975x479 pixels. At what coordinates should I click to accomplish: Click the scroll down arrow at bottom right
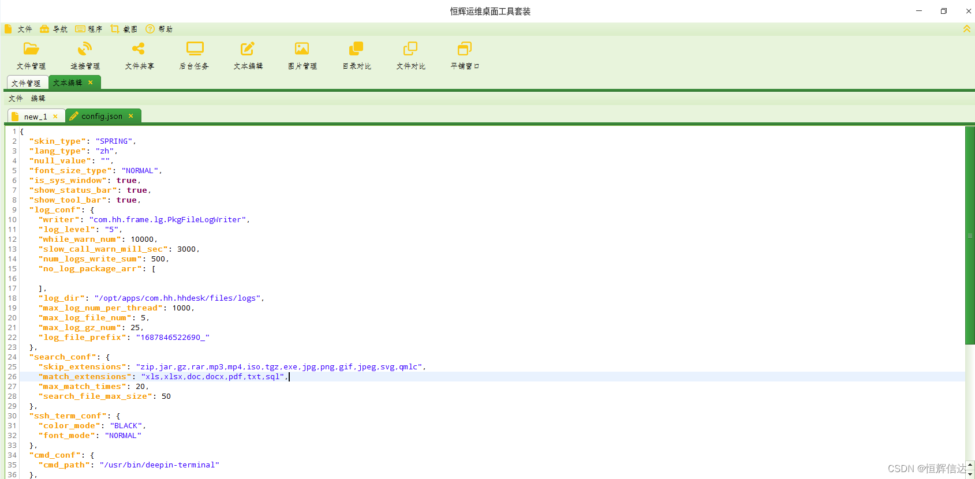[970, 474]
